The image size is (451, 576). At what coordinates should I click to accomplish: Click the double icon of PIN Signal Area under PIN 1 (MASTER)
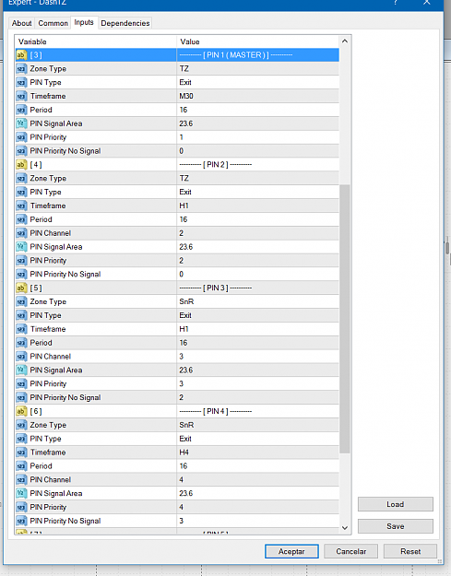click(x=21, y=123)
